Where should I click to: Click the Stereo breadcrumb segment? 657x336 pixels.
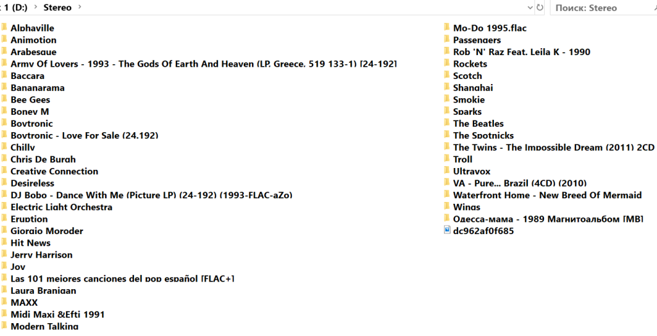click(x=57, y=8)
